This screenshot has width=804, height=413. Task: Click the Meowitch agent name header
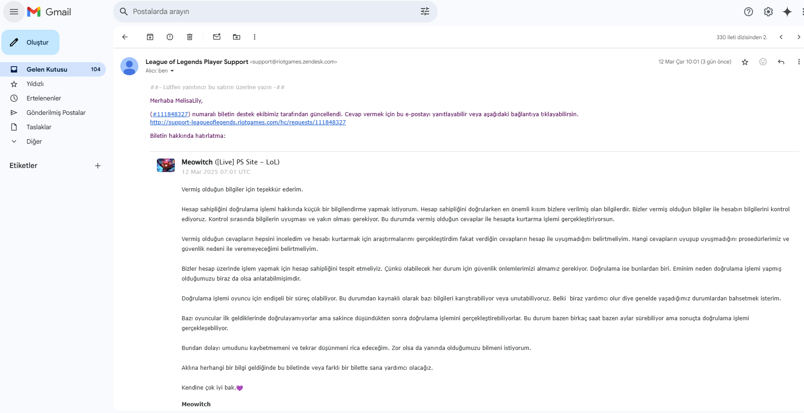point(197,162)
